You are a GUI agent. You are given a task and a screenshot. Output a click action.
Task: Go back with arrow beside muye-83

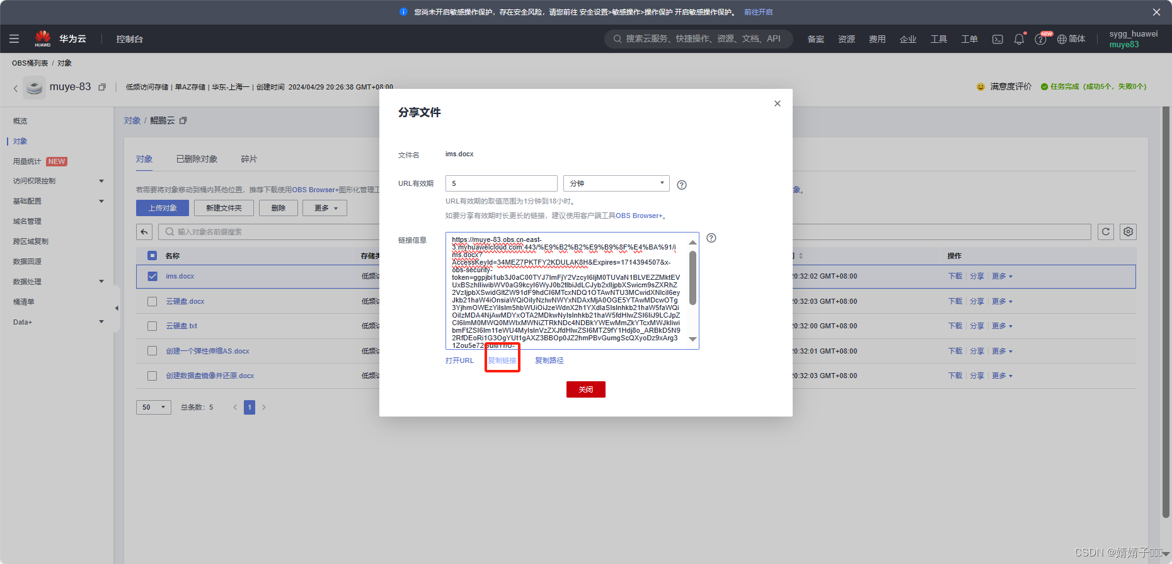coord(16,88)
